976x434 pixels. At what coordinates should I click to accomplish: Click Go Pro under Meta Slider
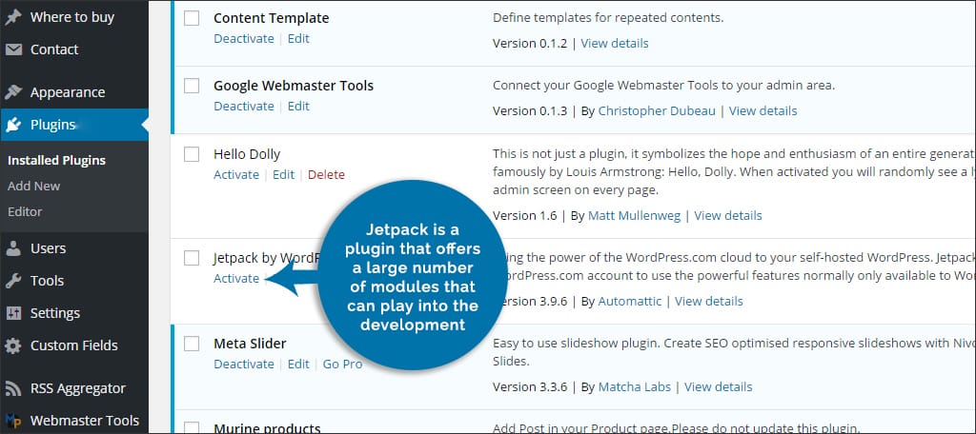point(342,364)
